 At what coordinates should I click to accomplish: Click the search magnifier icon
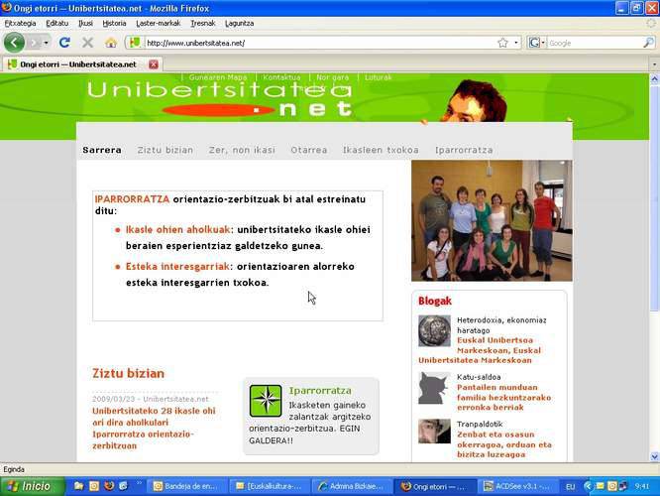click(649, 43)
